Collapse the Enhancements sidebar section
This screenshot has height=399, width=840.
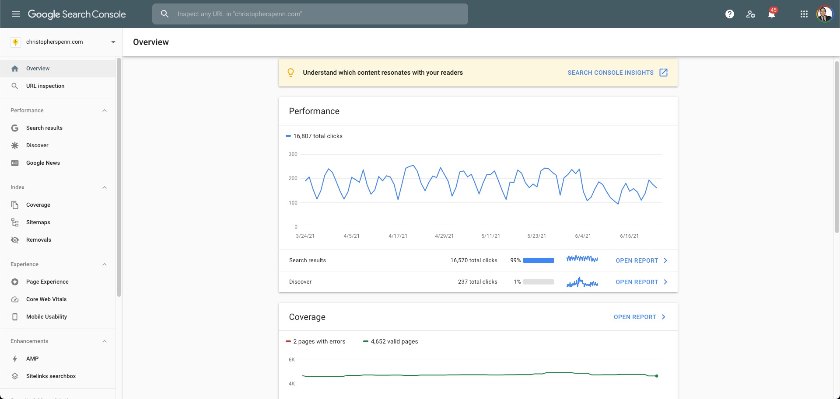click(x=105, y=341)
